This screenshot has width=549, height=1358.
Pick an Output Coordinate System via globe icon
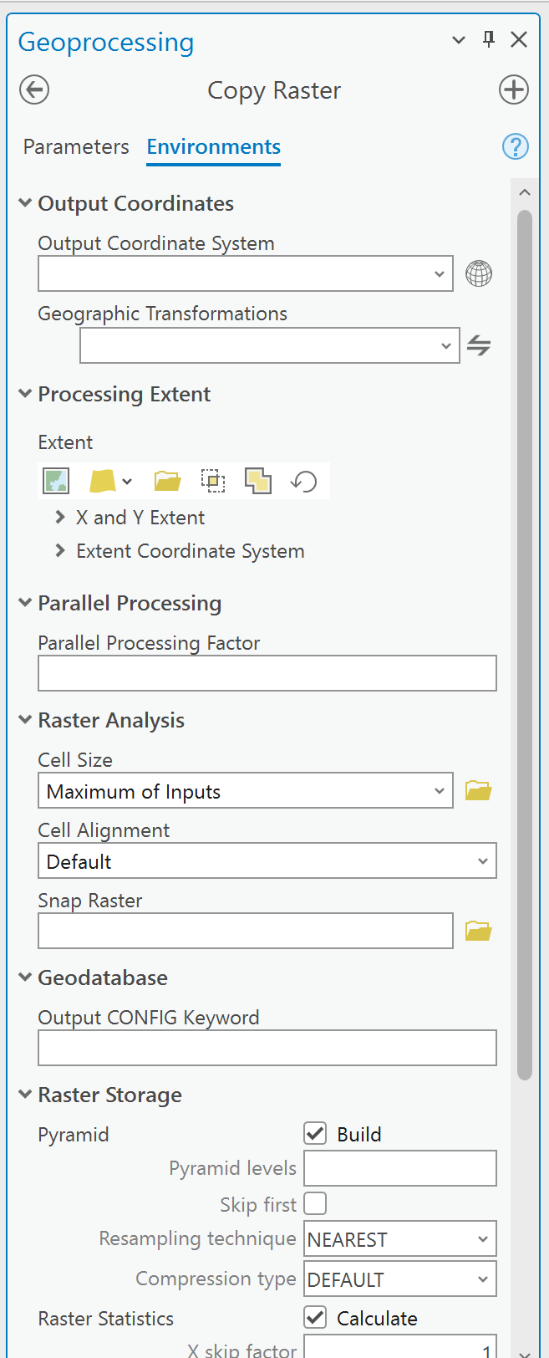(478, 273)
